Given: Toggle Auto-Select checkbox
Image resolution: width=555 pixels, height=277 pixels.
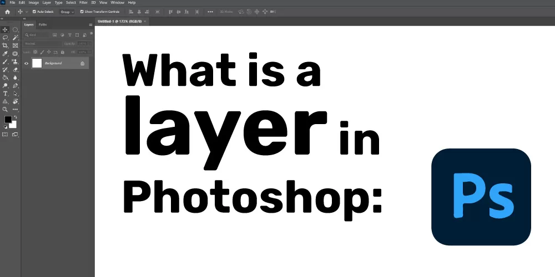Looking at the screenshot, I should click(34, 12).
